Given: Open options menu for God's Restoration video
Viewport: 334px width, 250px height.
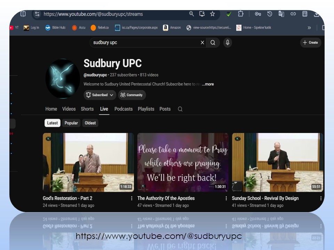Looking at the screenshot, I should 132,198.
